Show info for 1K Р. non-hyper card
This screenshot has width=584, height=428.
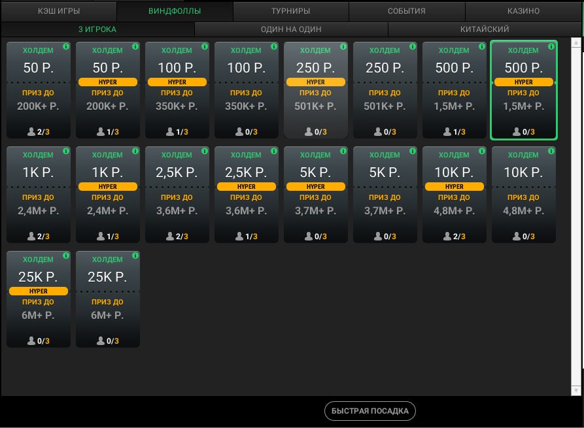pyautogui.click(x=66, y=151)
